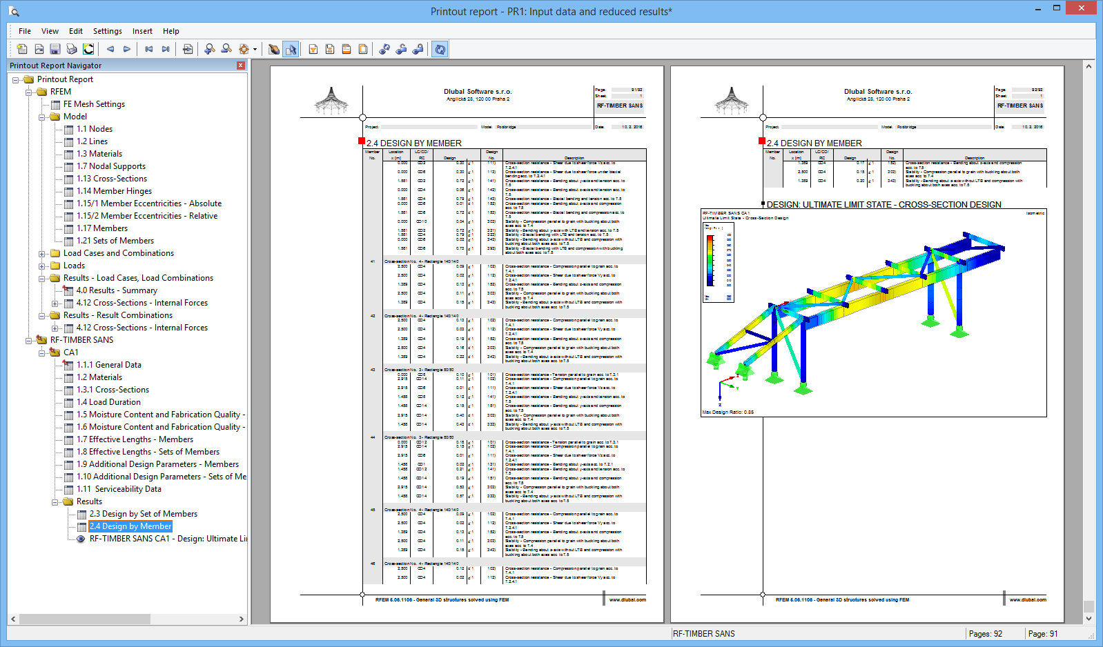Click the blank page toolbar icon
The width and height of the screenshot is (1103, 647).
pyautogui.click(x=363, y=49)
